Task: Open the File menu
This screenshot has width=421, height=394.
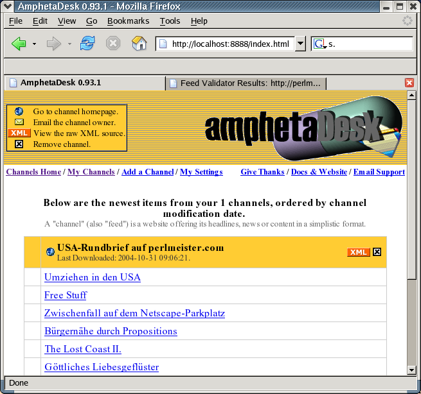Action: [15, 21]
